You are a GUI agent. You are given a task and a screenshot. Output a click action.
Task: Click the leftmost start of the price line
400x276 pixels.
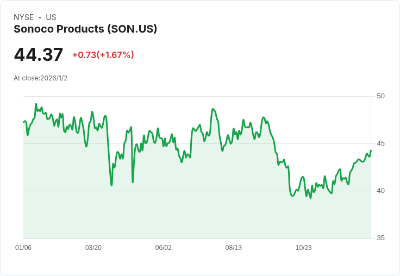(24, 122)
